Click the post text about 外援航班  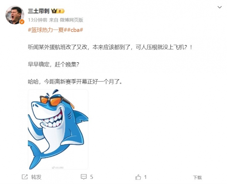point(110,47)
